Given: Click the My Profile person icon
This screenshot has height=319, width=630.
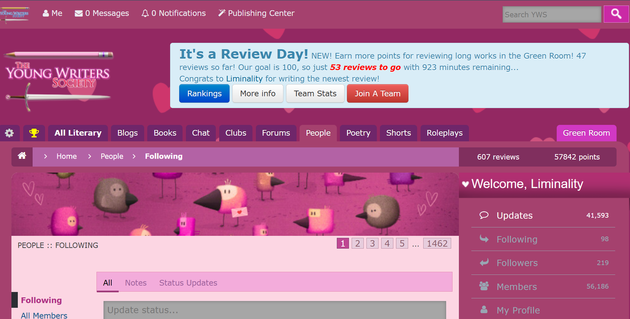Looking at the screenshot, I should click(484, 310).
